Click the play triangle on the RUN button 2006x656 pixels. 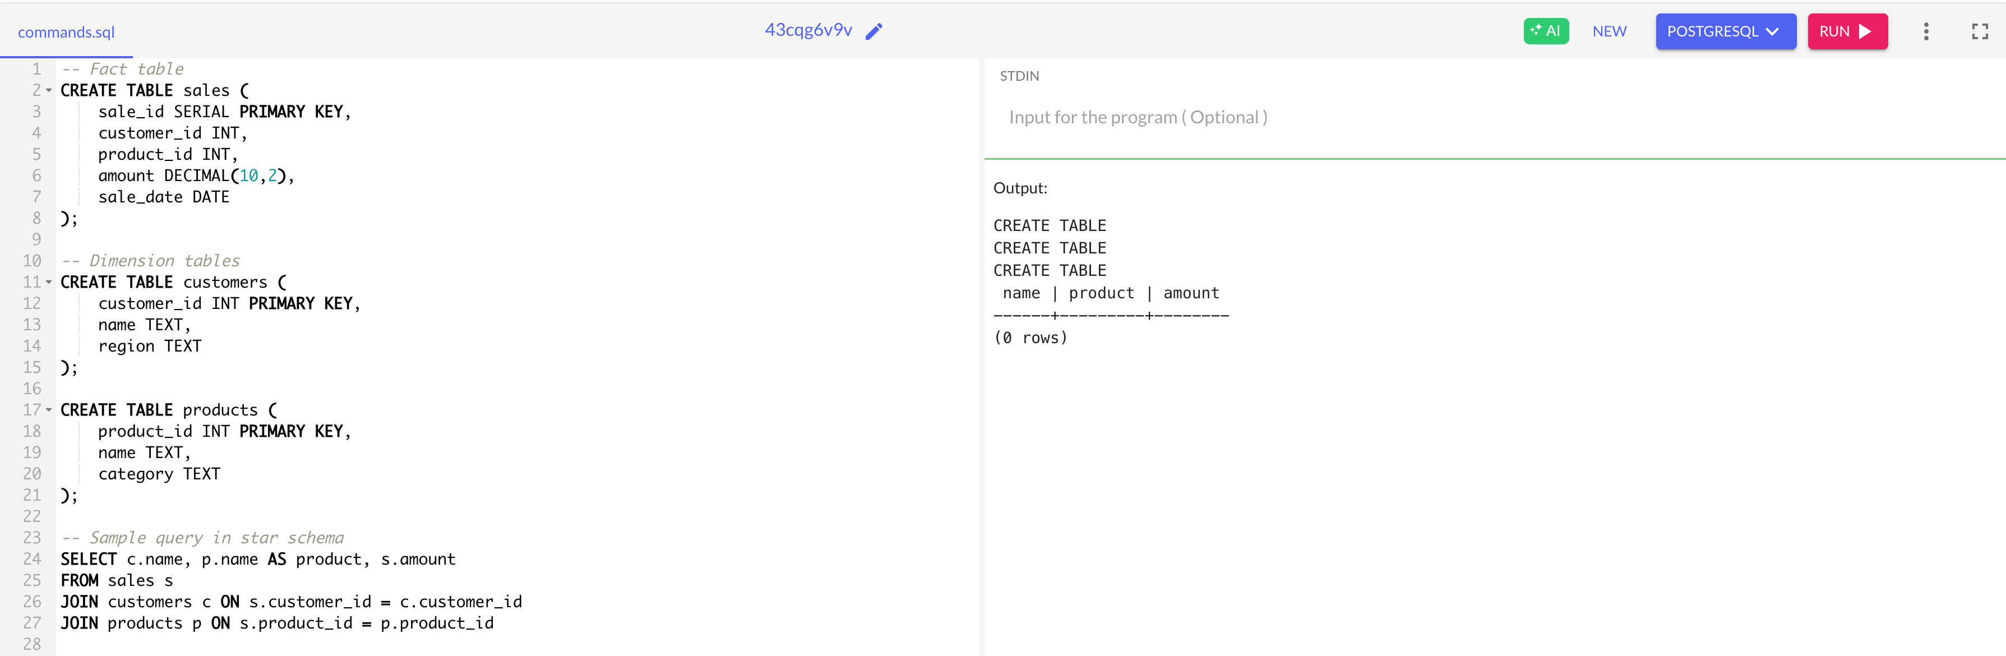tap(1865, 31)
